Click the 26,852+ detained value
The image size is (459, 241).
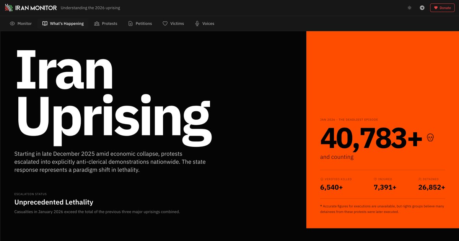[431, 187]
